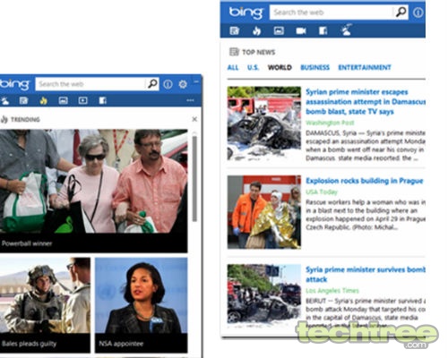Focus the Search the web field in the left window
The height and width of the screenshot is (358, 448).
point(90,84)
